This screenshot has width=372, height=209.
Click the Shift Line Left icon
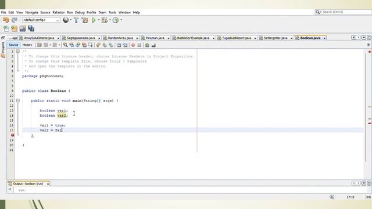point(119,45)
